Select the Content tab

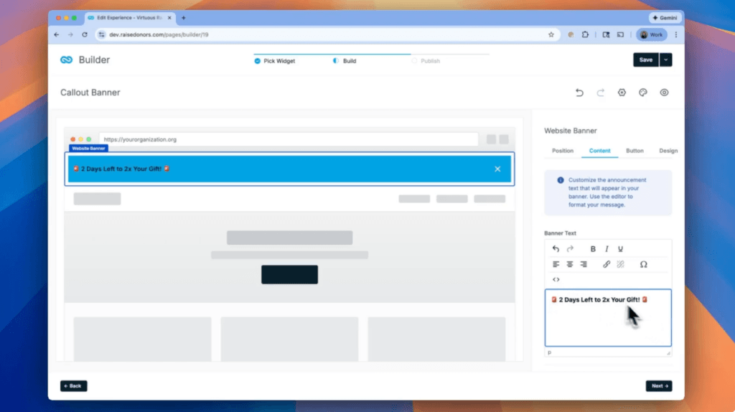click(x=599, y=151)
